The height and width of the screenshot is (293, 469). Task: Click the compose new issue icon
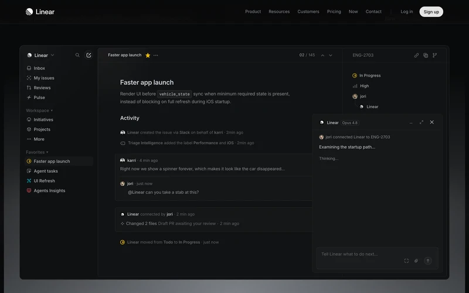pyautogui.click(x=89, y=55)
